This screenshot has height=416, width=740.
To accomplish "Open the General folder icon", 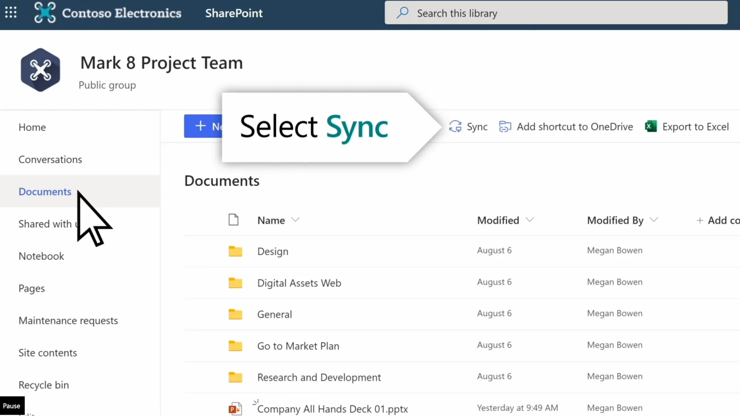I will 235,314.
